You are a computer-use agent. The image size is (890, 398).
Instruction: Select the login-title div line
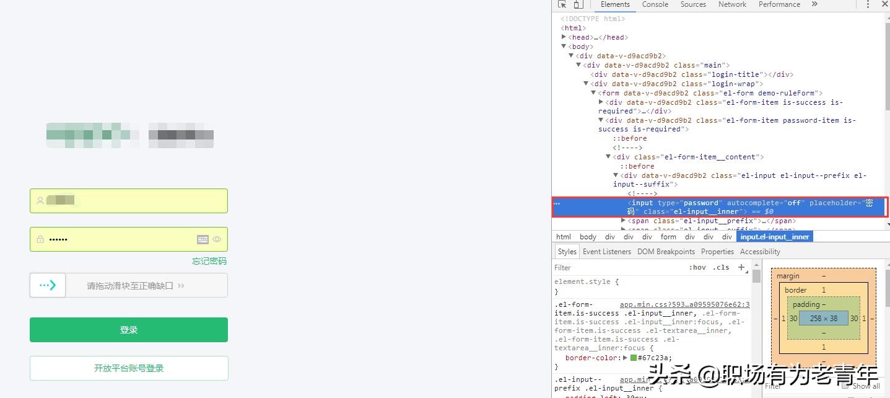692,74
